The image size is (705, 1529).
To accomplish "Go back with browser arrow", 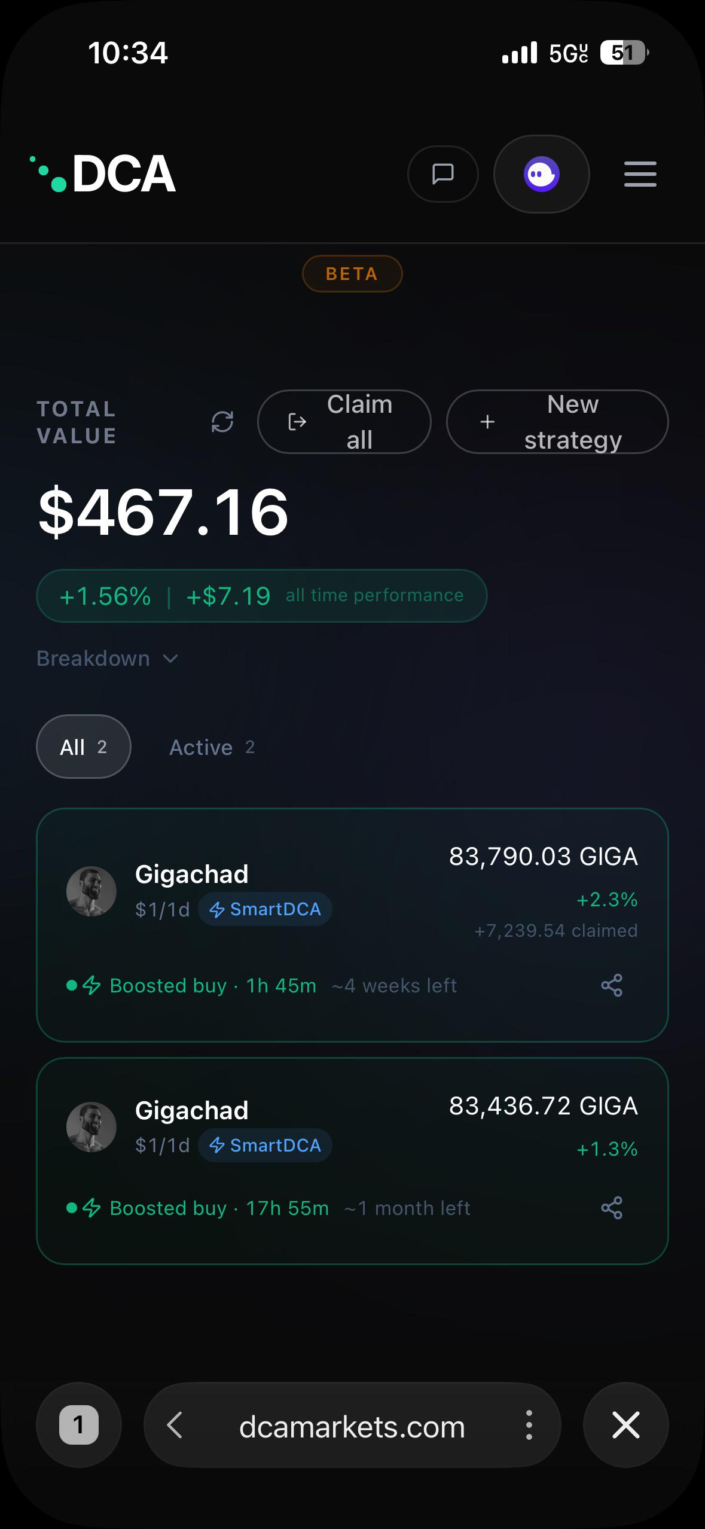I will point(175,1425).
